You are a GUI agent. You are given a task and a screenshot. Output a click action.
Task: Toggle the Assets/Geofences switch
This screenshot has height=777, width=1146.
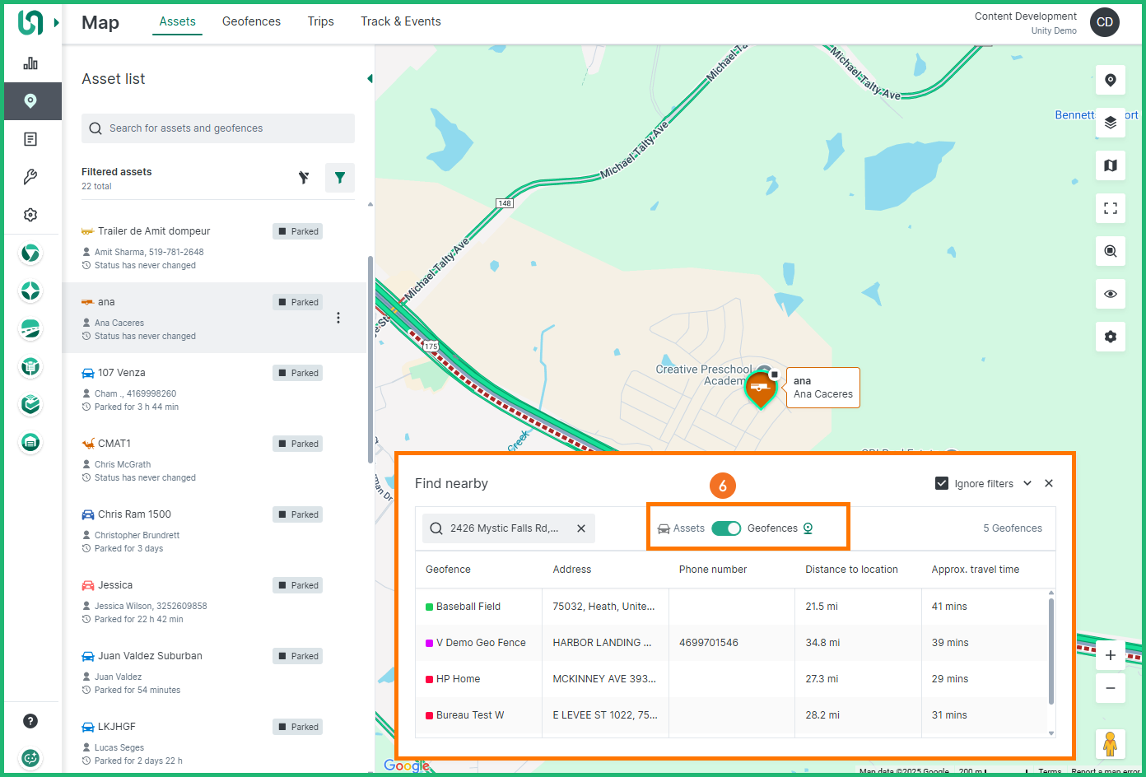pyautogui.click(x=726, y=528)
